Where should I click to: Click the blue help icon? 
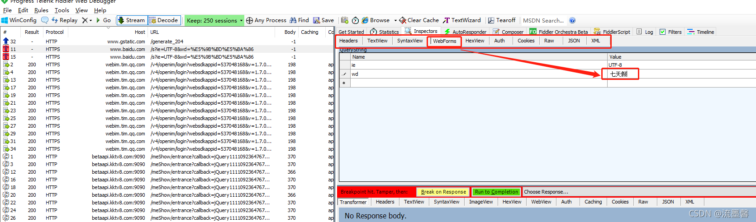coord(572,20)
